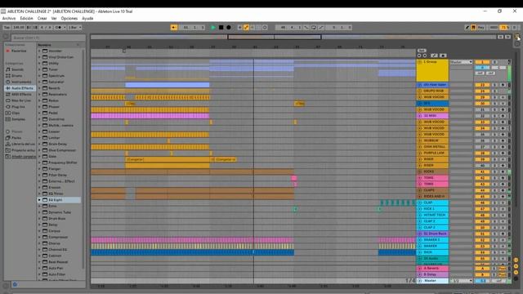The width and height of the screenshot is (523, 294).
Task: Click the Record button in transport
Action: tap(229, 27)
